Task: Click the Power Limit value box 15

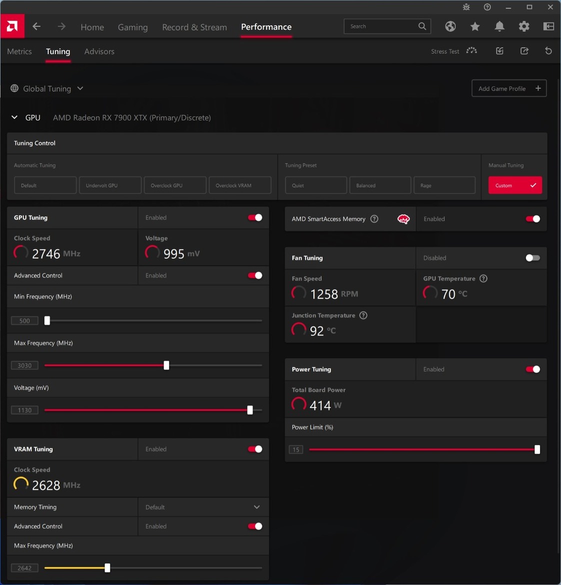Action: [x=296, y=449]
